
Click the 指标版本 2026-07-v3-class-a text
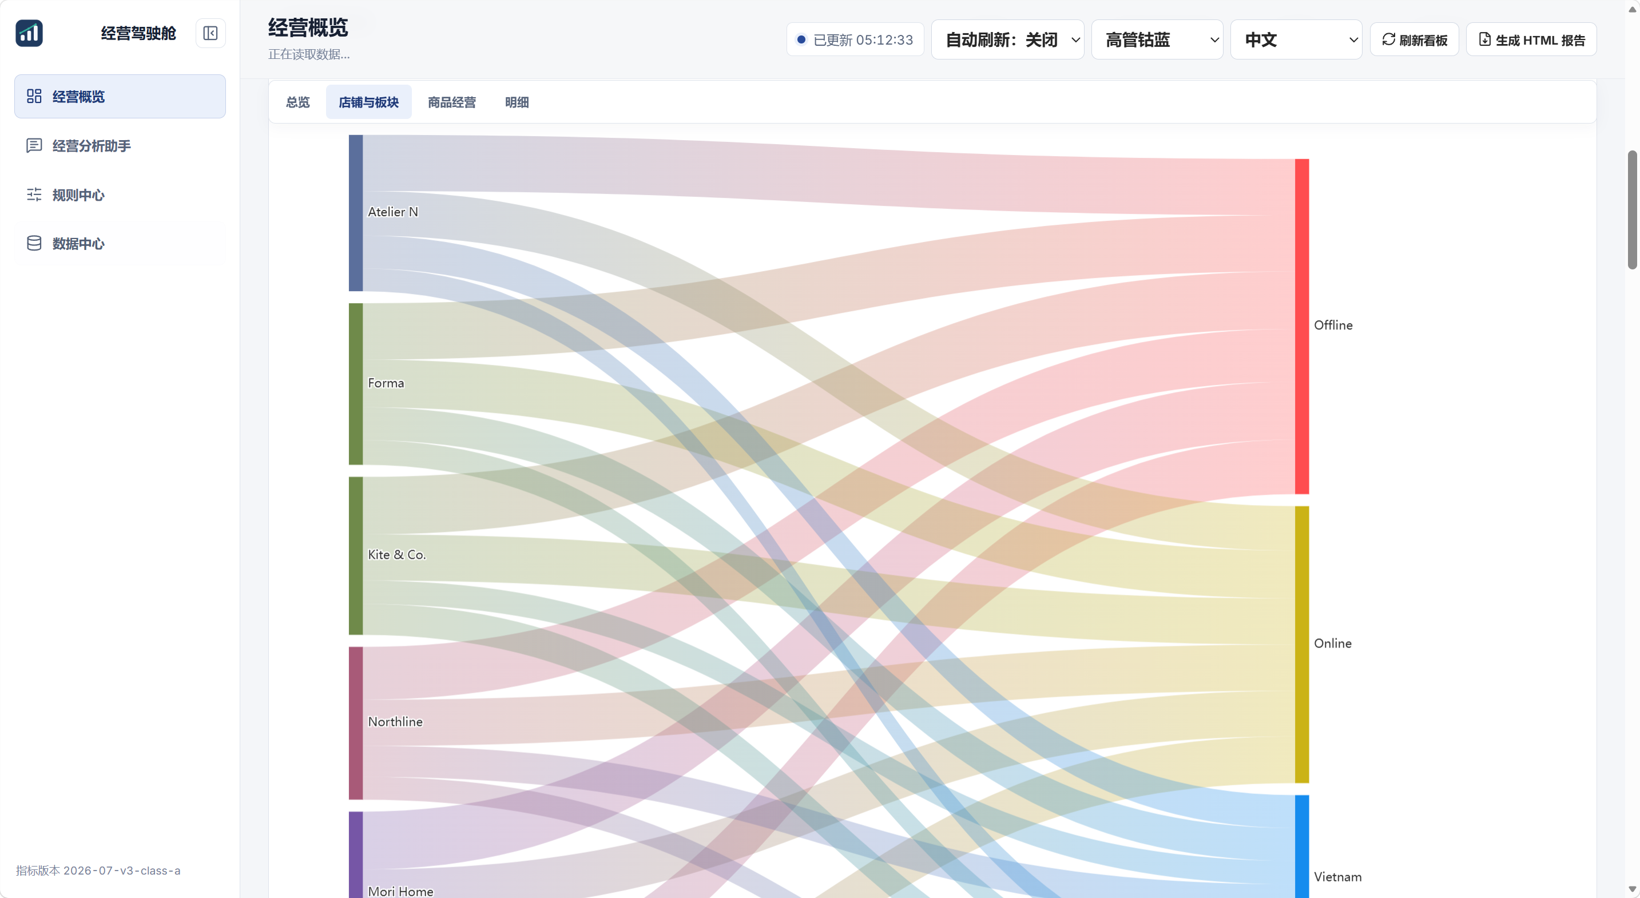tap(98, 870)
